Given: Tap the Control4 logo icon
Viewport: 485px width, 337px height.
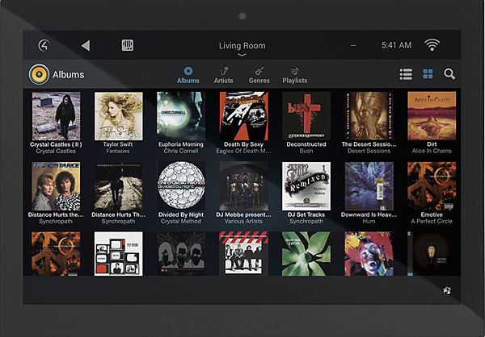Looking at the screenshot, I should coord(44,46).
